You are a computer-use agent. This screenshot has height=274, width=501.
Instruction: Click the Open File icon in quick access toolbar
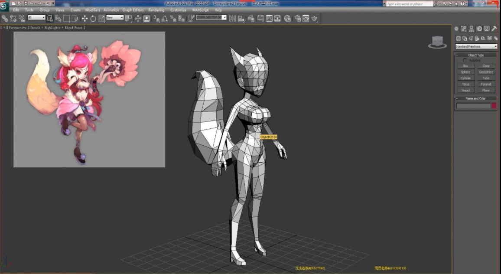point(20,3)
